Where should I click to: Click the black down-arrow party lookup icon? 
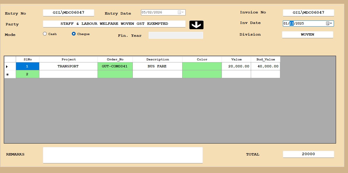tap(196, 25)
